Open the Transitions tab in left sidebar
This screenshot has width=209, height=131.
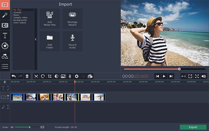(5, 25)
